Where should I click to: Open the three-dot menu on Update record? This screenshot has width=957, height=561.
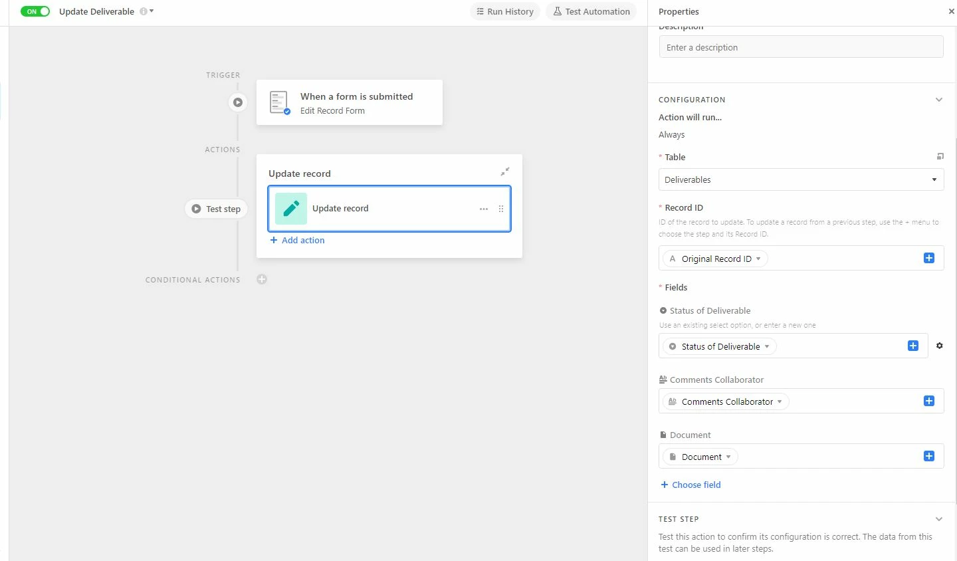[484, 209]
